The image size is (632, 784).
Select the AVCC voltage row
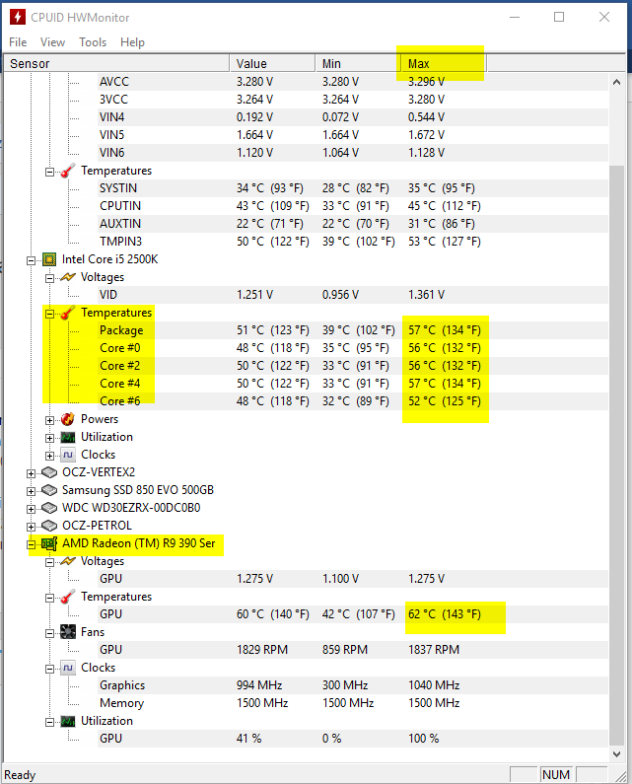353,82
